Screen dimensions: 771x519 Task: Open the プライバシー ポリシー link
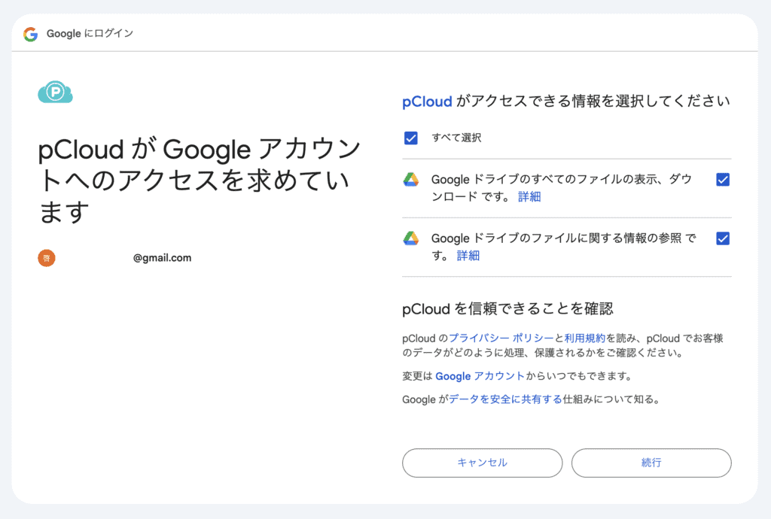click(x=501, y=338)
